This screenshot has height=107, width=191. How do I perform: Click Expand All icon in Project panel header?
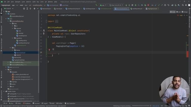[x=27, y=9]
